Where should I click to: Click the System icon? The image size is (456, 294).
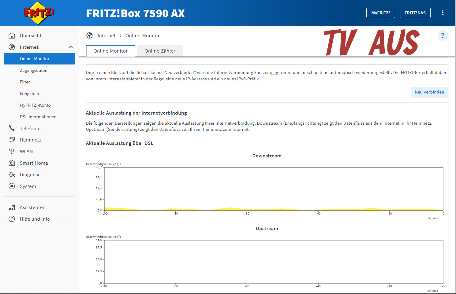click(x=12, y=186)
